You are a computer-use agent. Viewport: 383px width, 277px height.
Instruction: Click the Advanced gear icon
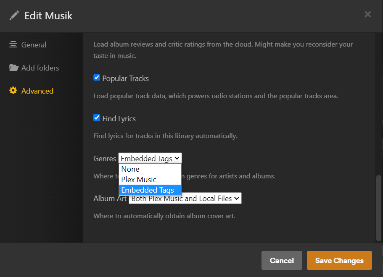point(13,91)
